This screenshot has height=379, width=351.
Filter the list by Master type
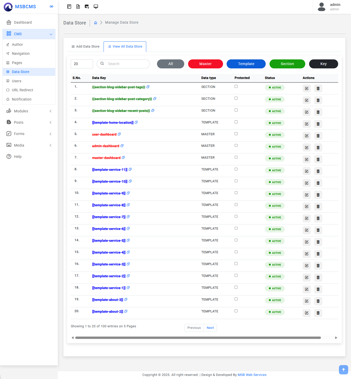[x=205, y=64]
